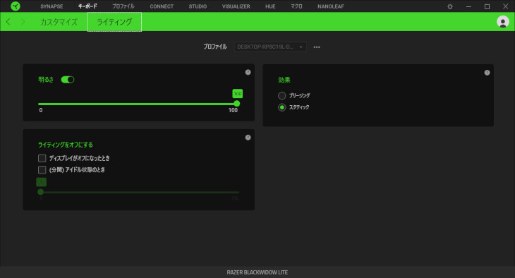Open the SYNAPSE menu tab
Viewport: 515px width, 278px height.
click(x=51, y=6)
